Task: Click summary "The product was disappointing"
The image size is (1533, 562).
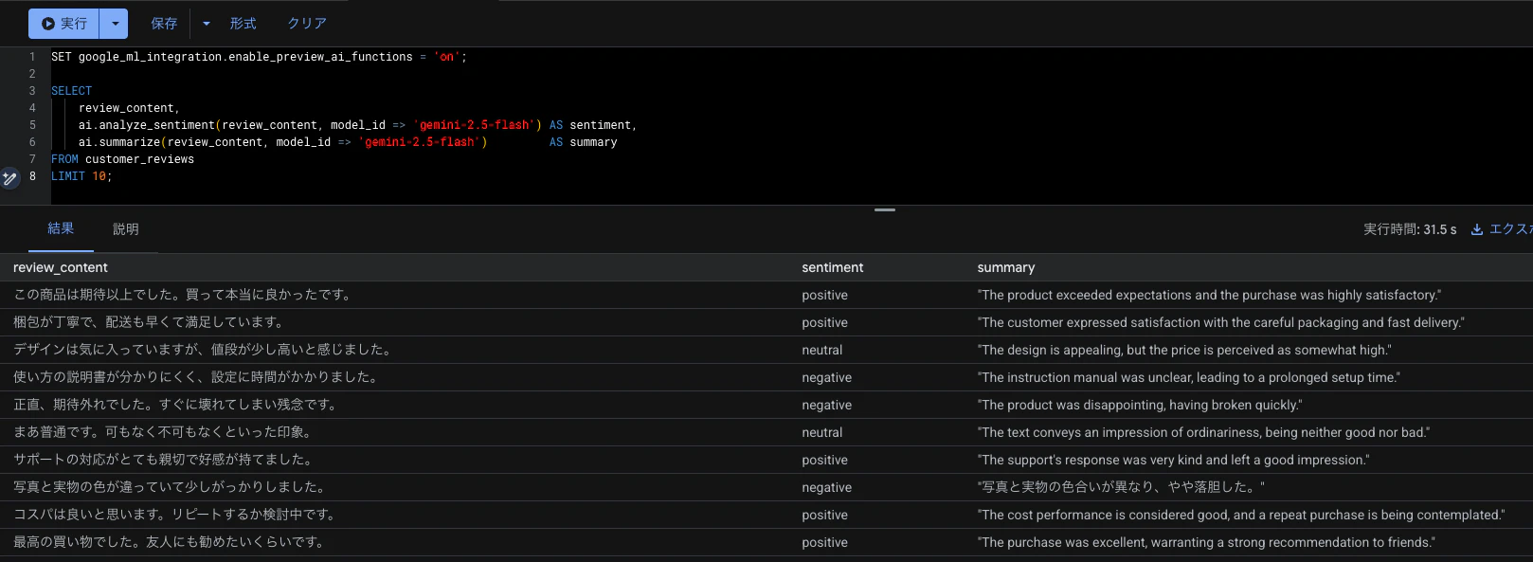Action: (1140, 405)
